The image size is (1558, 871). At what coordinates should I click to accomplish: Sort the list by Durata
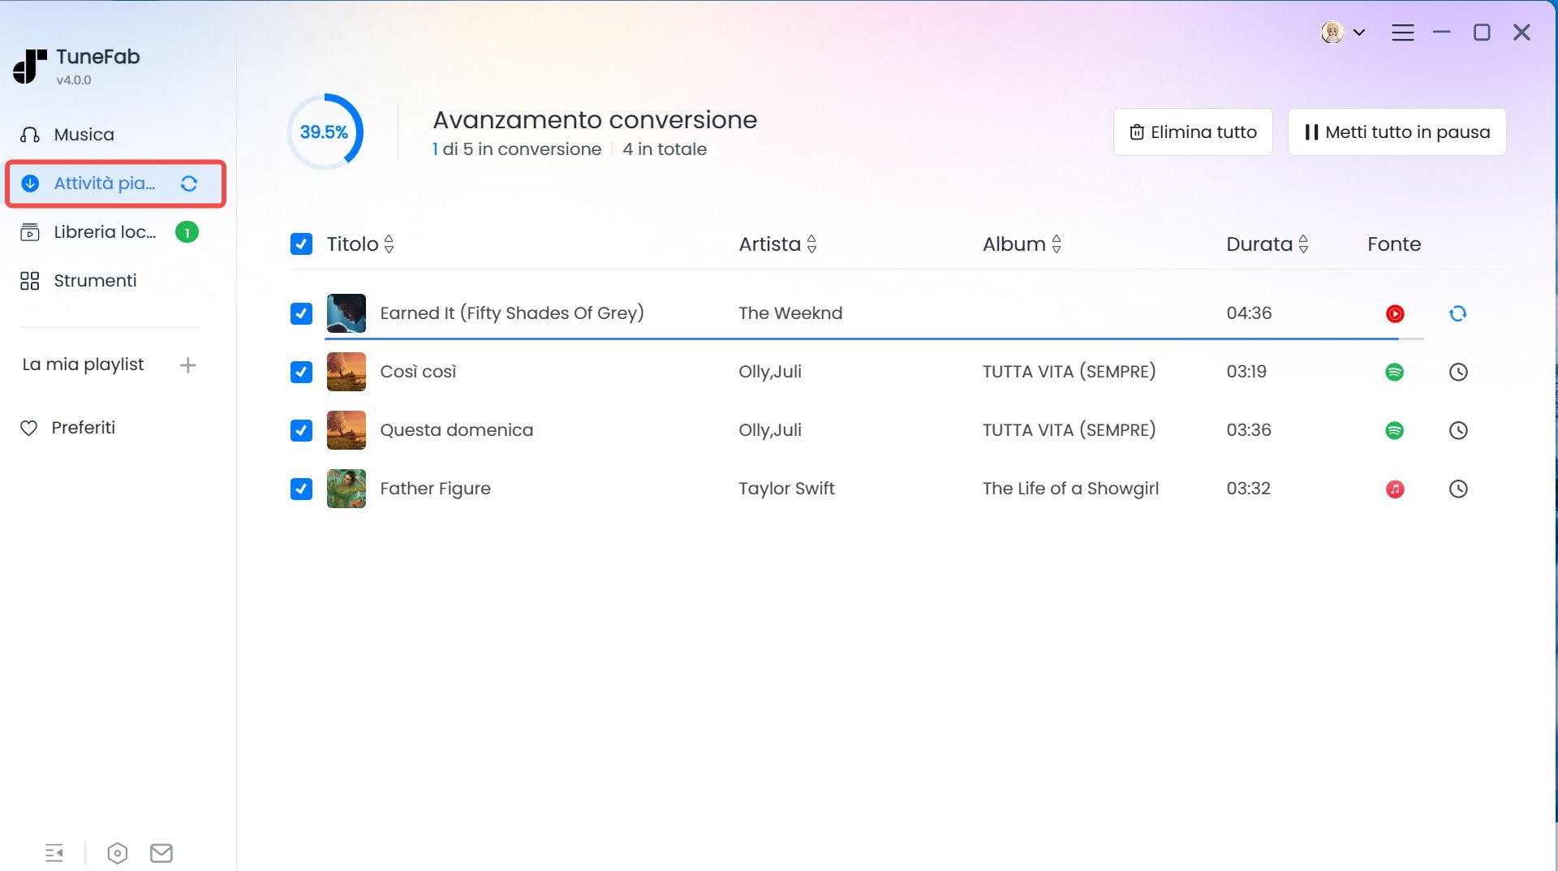point(1304,244)
